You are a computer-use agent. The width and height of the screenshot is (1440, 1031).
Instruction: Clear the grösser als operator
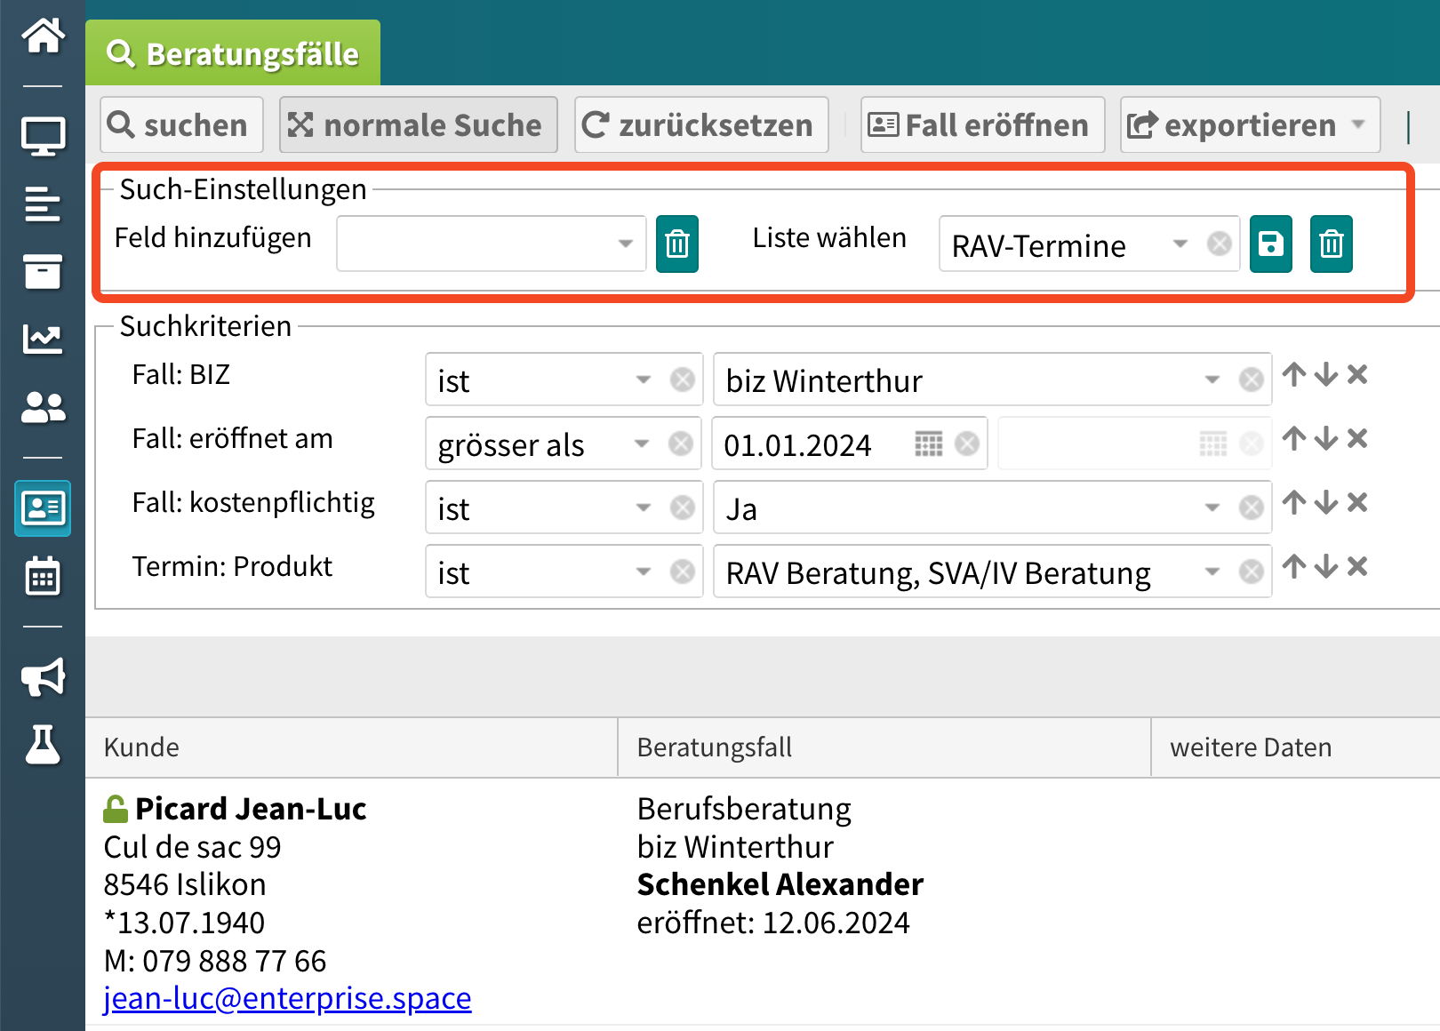pos(681,444)
